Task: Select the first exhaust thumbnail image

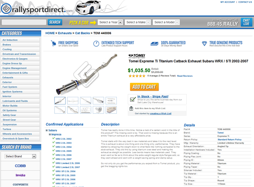Action: [60, 101]
